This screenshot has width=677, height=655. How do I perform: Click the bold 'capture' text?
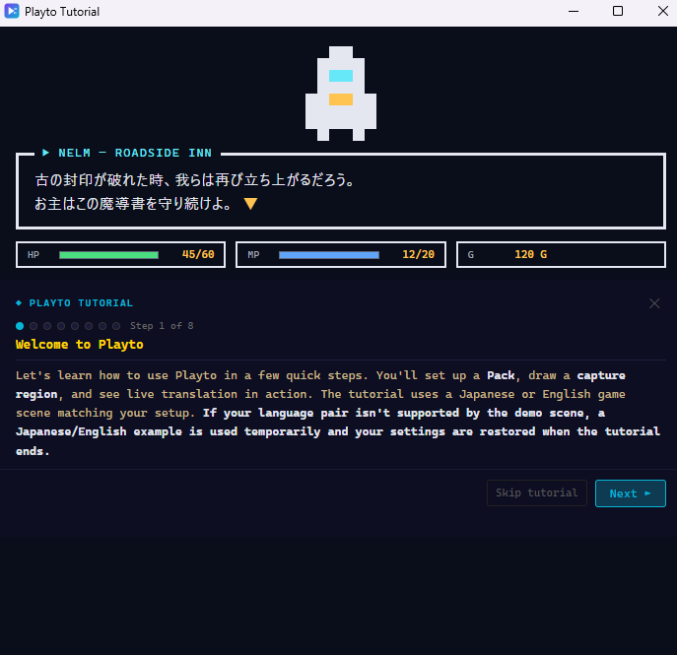601,375
